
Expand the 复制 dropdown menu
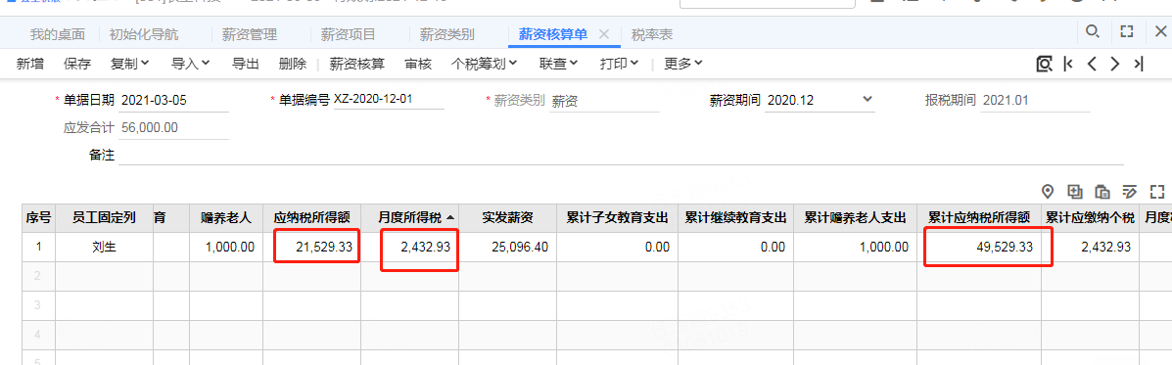[x=130, y=65]
